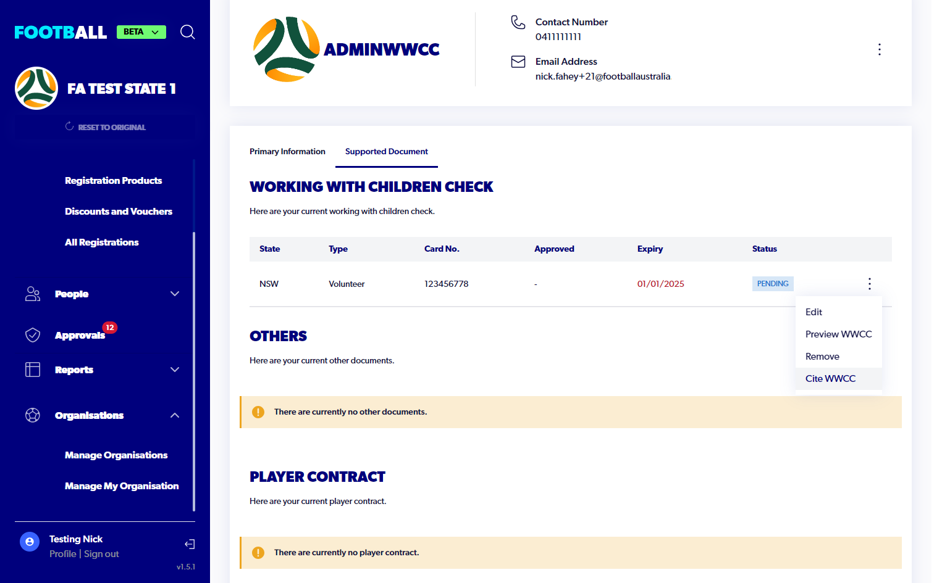Open Manage Organisations page
The height and width of the screenshot is (583, 942).
(116, 455)
